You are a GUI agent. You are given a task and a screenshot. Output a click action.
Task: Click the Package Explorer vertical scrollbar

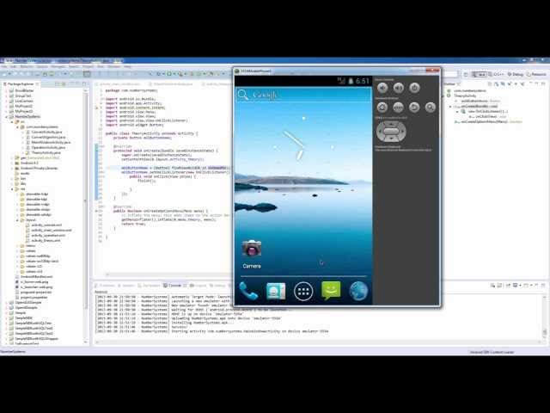86,215
